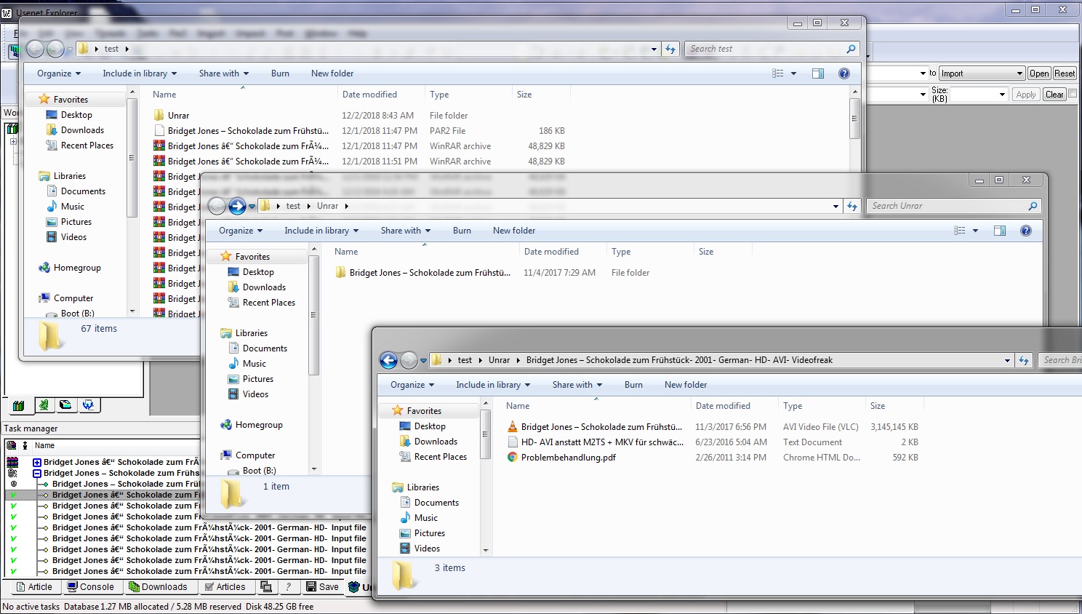The width and height of the screenshot is (1082, 614).
Task: Click forward arrow in the Unrar window
Action: [x=237, y=207]
